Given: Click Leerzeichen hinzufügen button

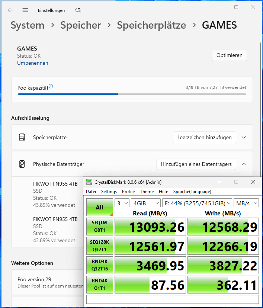Looking at the screenshot, I should (x=205, y=137).
